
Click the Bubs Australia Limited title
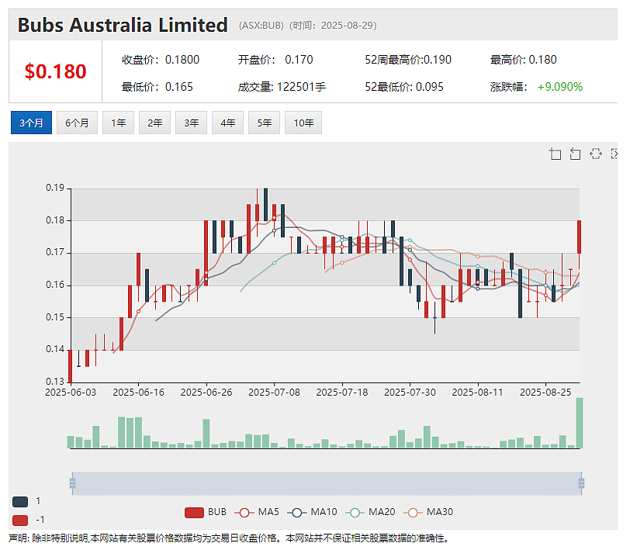123,25
